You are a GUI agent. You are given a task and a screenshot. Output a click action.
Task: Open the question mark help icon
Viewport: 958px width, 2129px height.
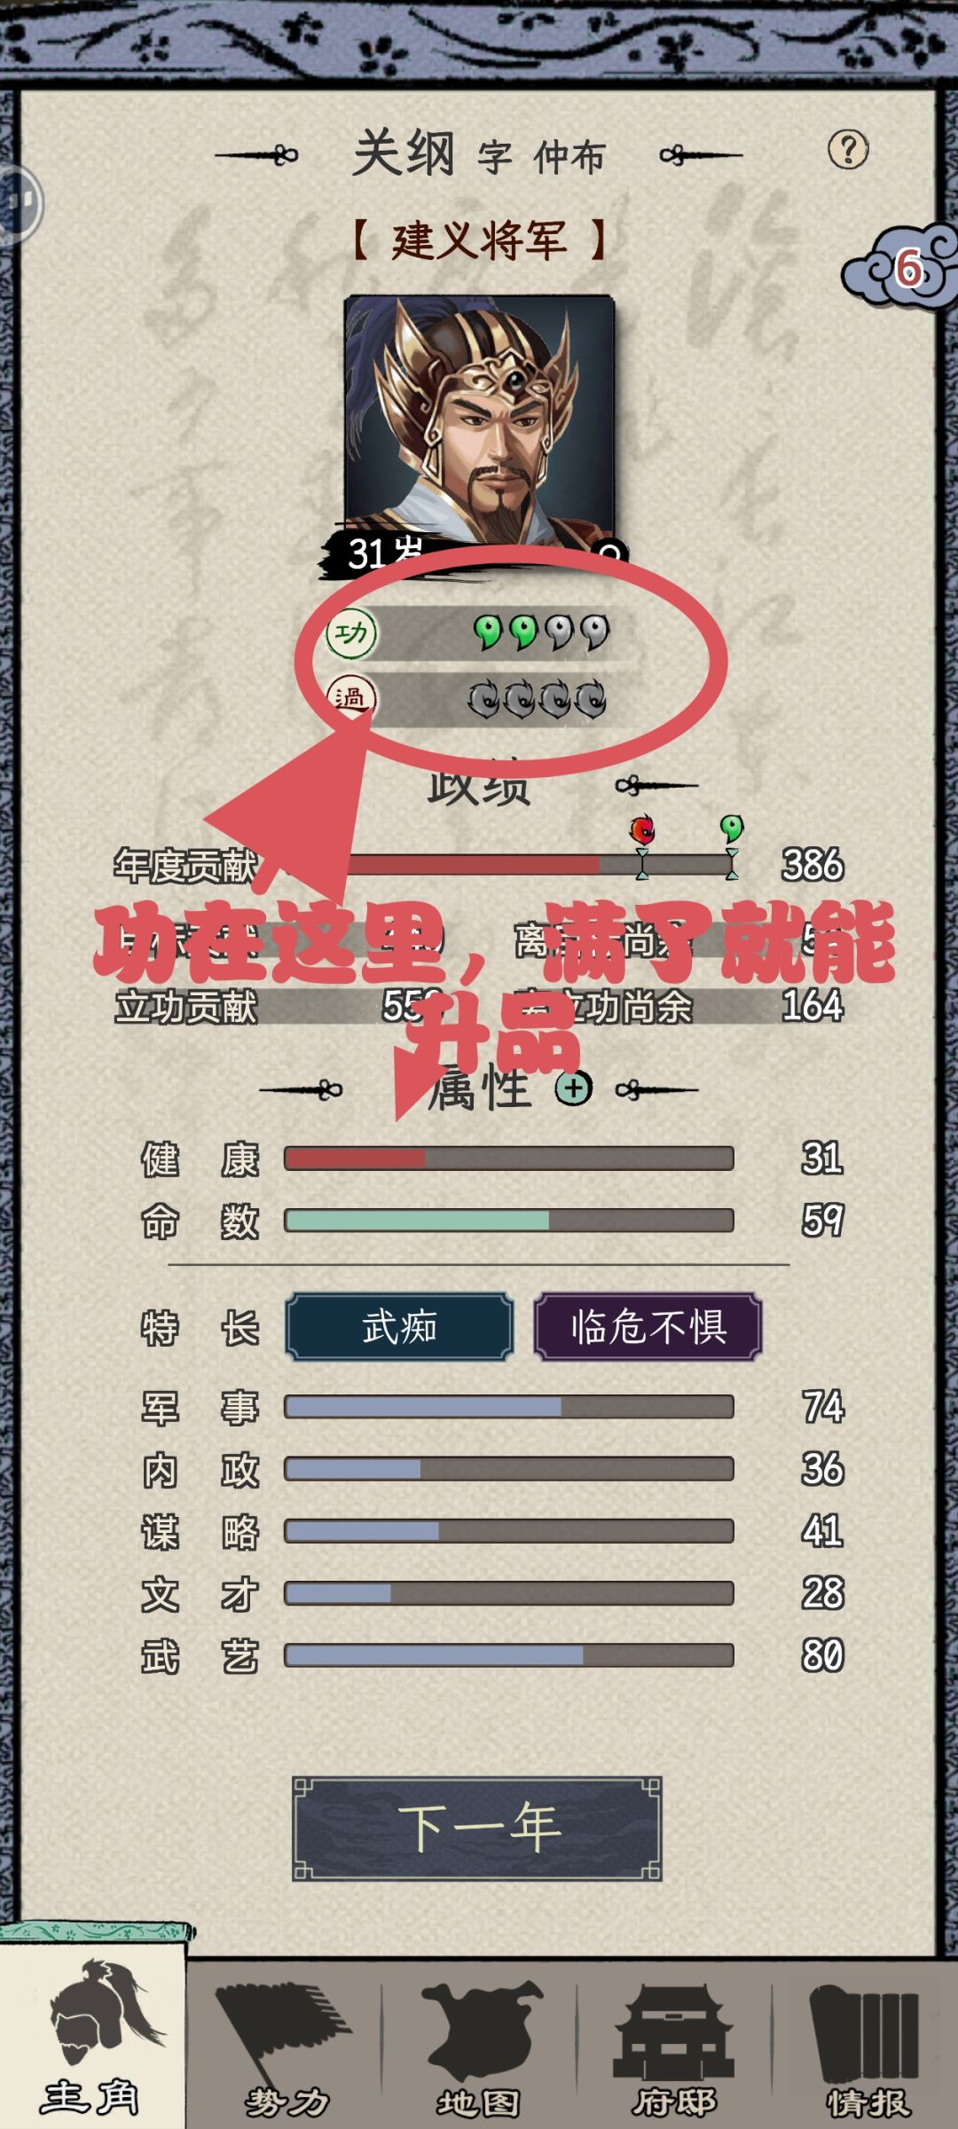pyautogui.click(x=848, y=150)
